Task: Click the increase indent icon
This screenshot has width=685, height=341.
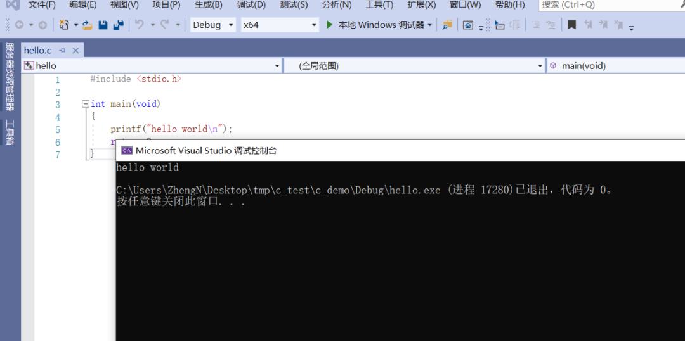Action: pos(551,25)
